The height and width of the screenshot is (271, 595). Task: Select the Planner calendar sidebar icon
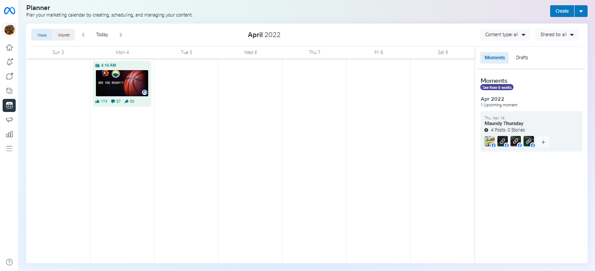[9, 105]
